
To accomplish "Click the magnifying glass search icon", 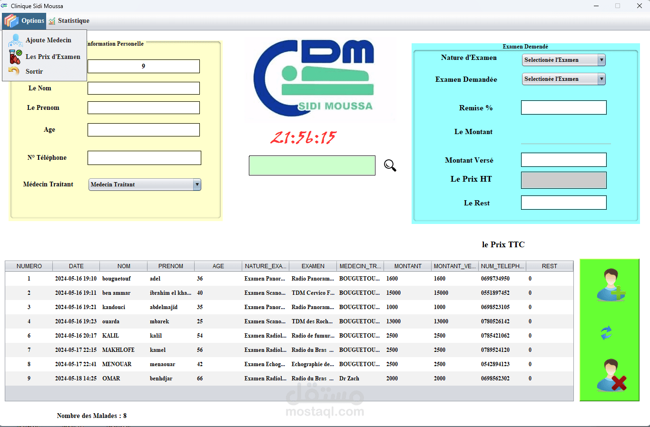I will pos(390,165).
